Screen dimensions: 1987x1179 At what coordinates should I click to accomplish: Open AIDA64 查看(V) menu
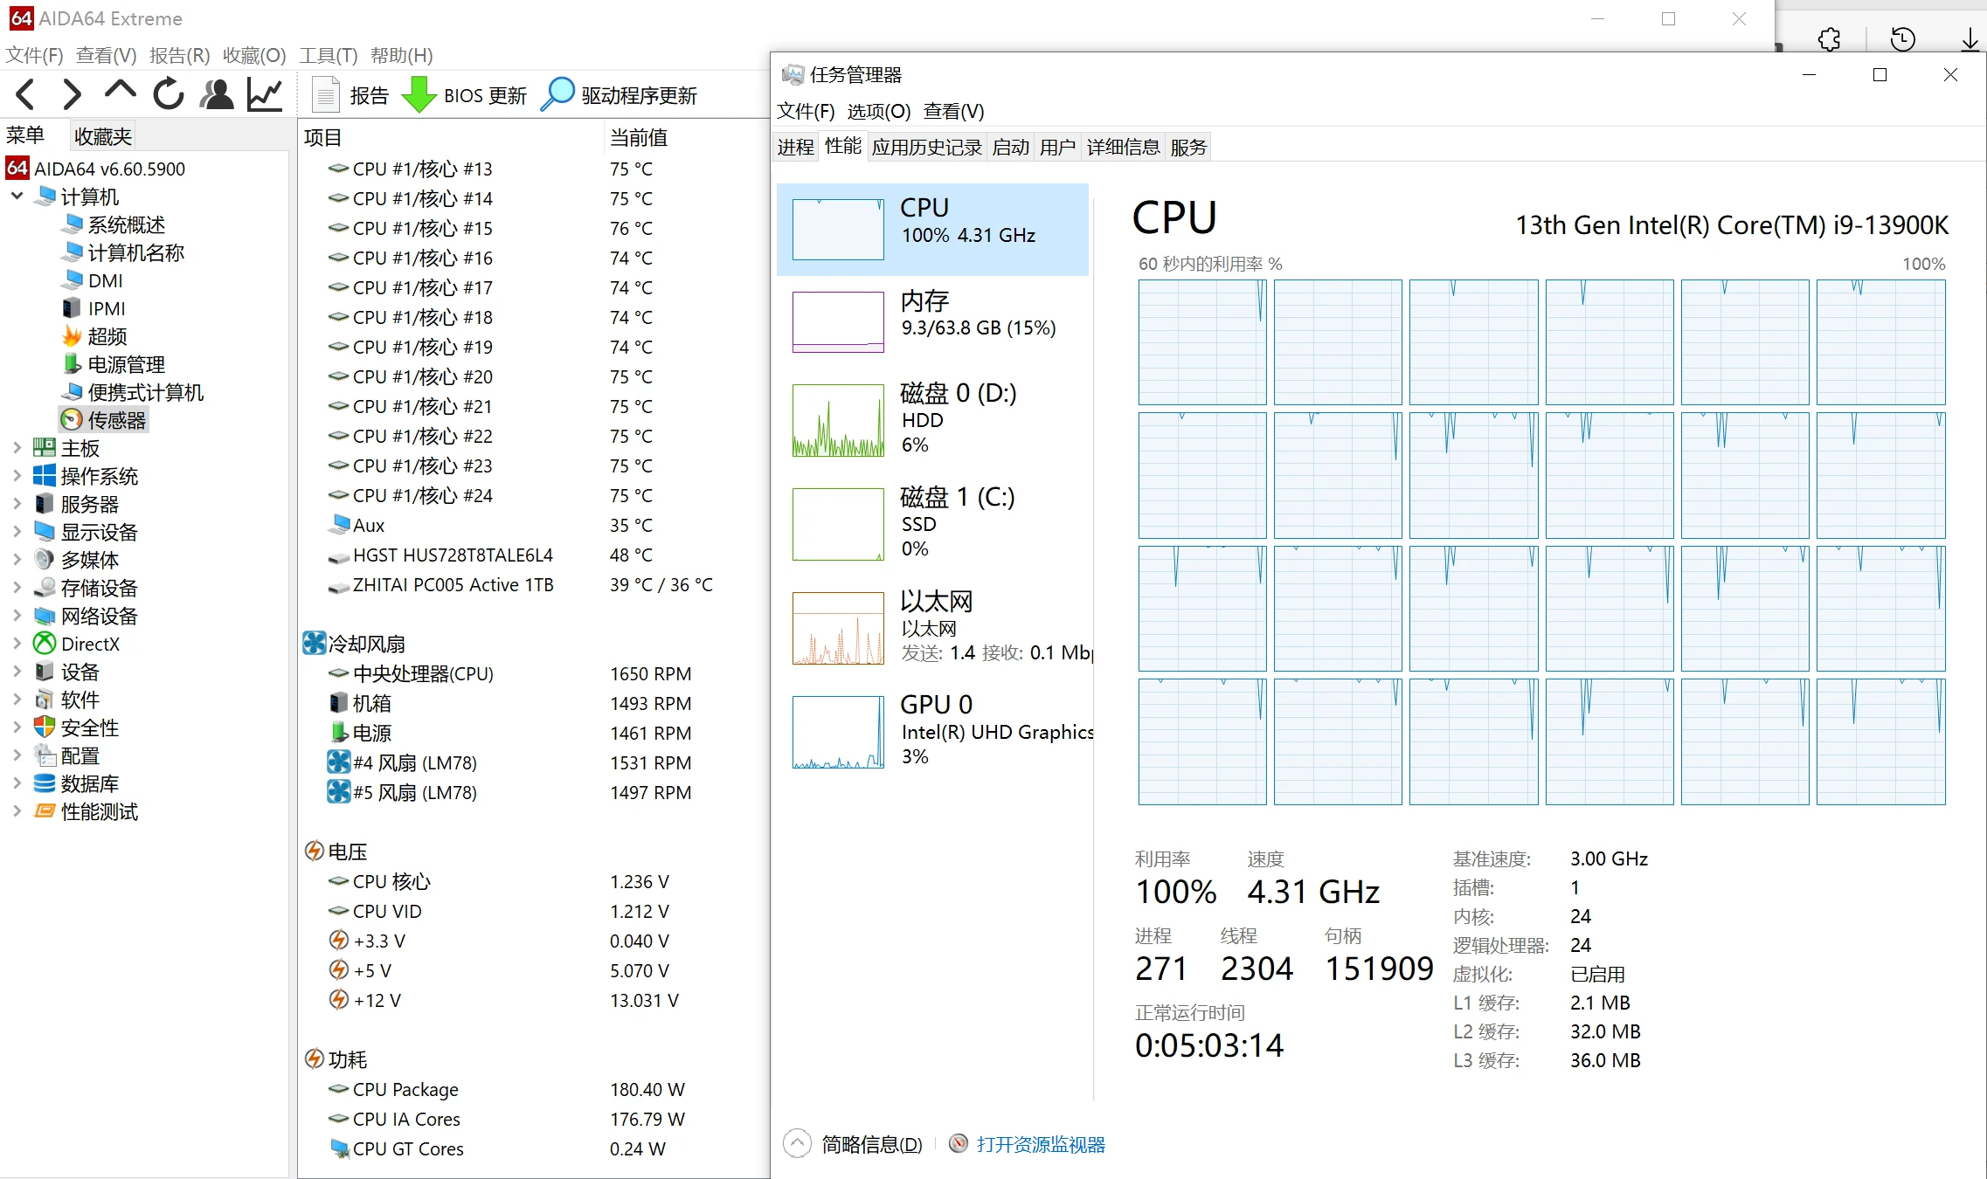tap(107, 56)
